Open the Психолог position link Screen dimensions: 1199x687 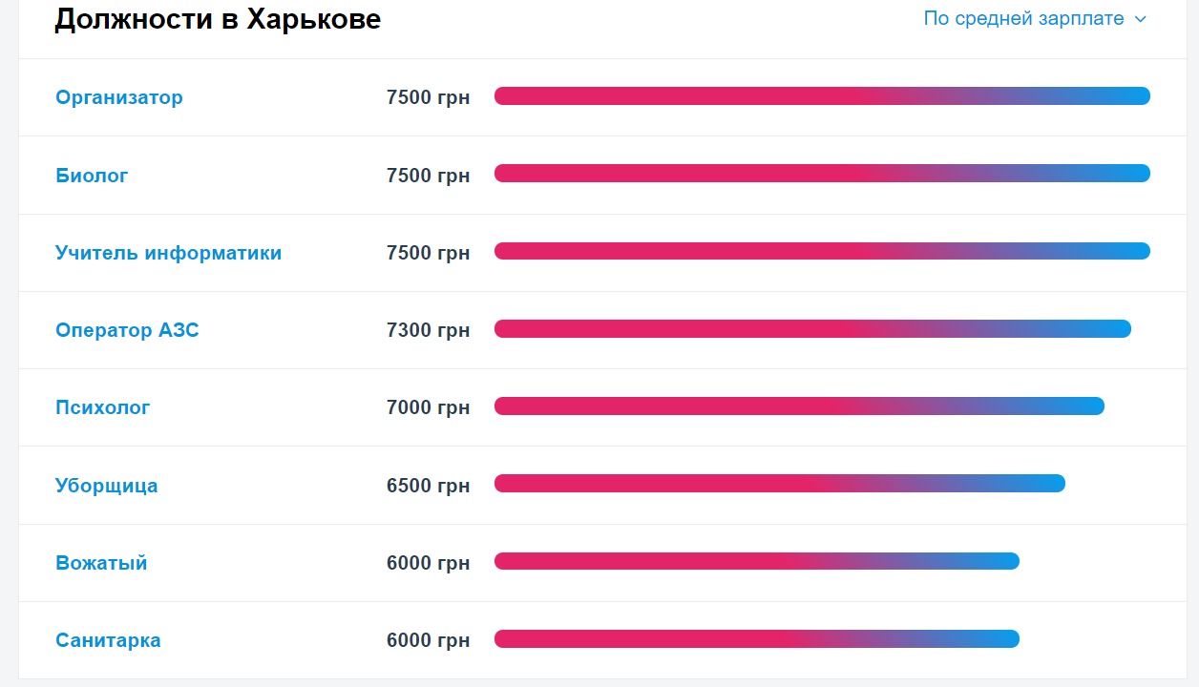(101, 407)
